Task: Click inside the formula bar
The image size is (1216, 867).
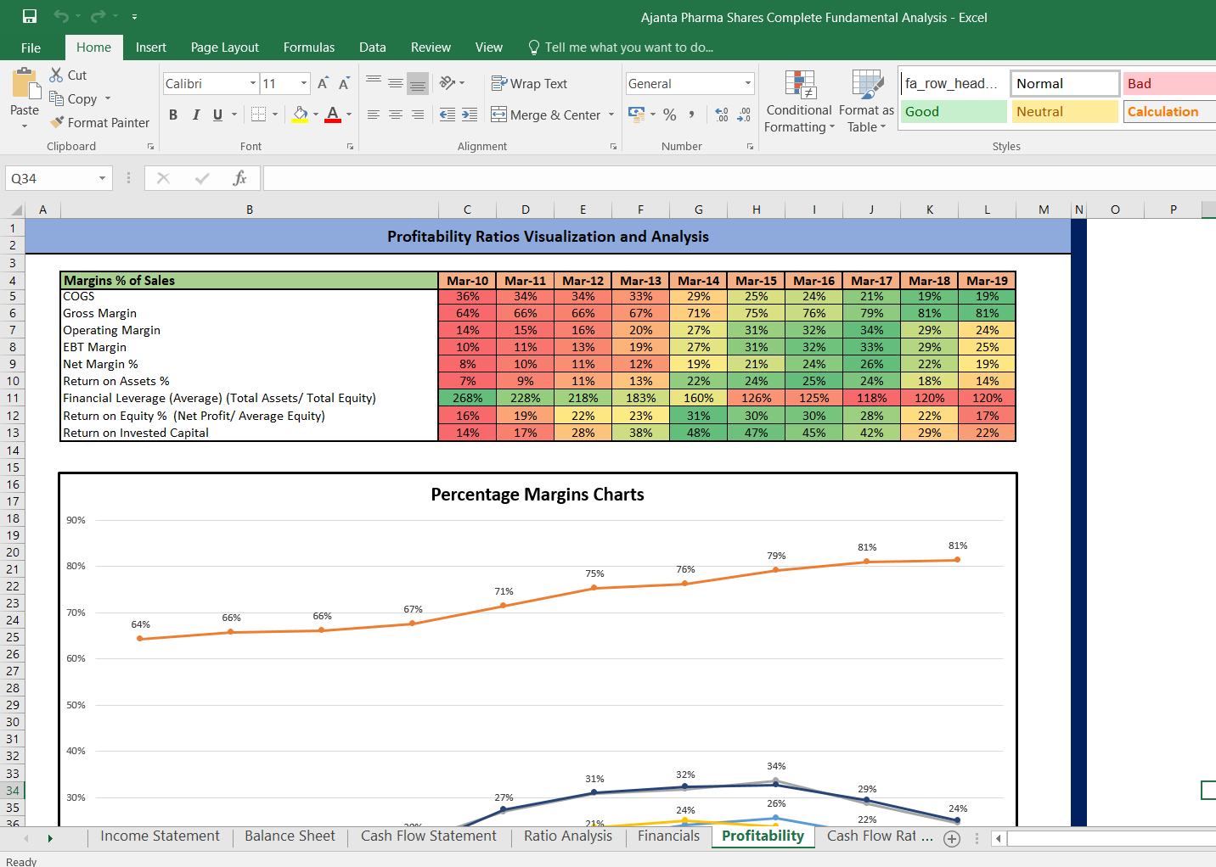Action: (x=739, y=178)
